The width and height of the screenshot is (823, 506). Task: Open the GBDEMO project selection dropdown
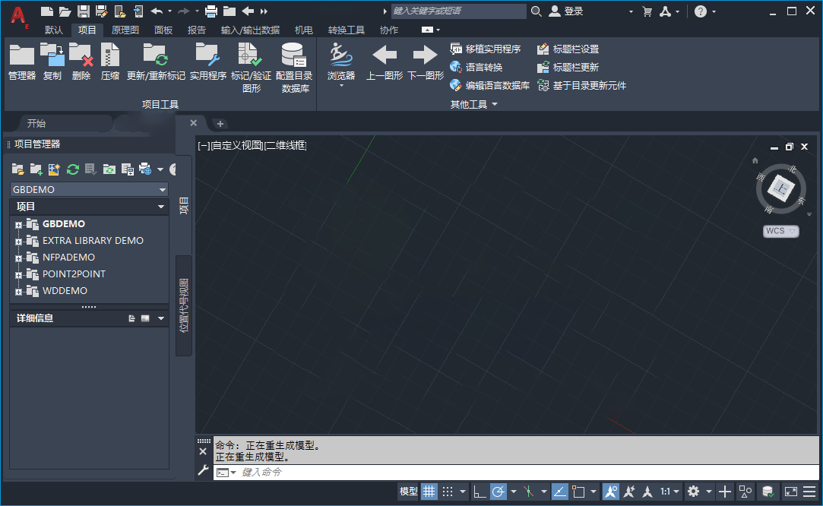click(x=89, y=189)
